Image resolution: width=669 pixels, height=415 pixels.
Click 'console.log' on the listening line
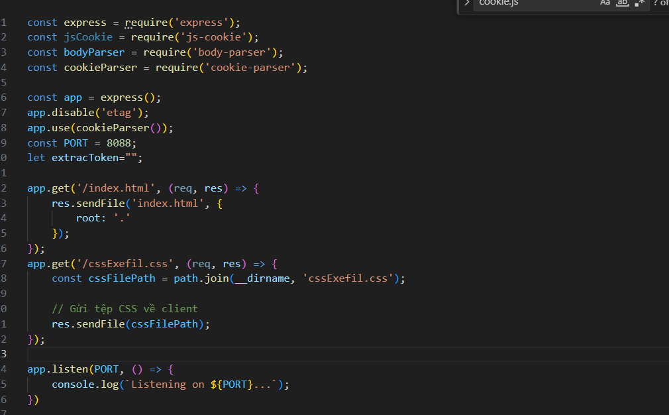(85, 385)
